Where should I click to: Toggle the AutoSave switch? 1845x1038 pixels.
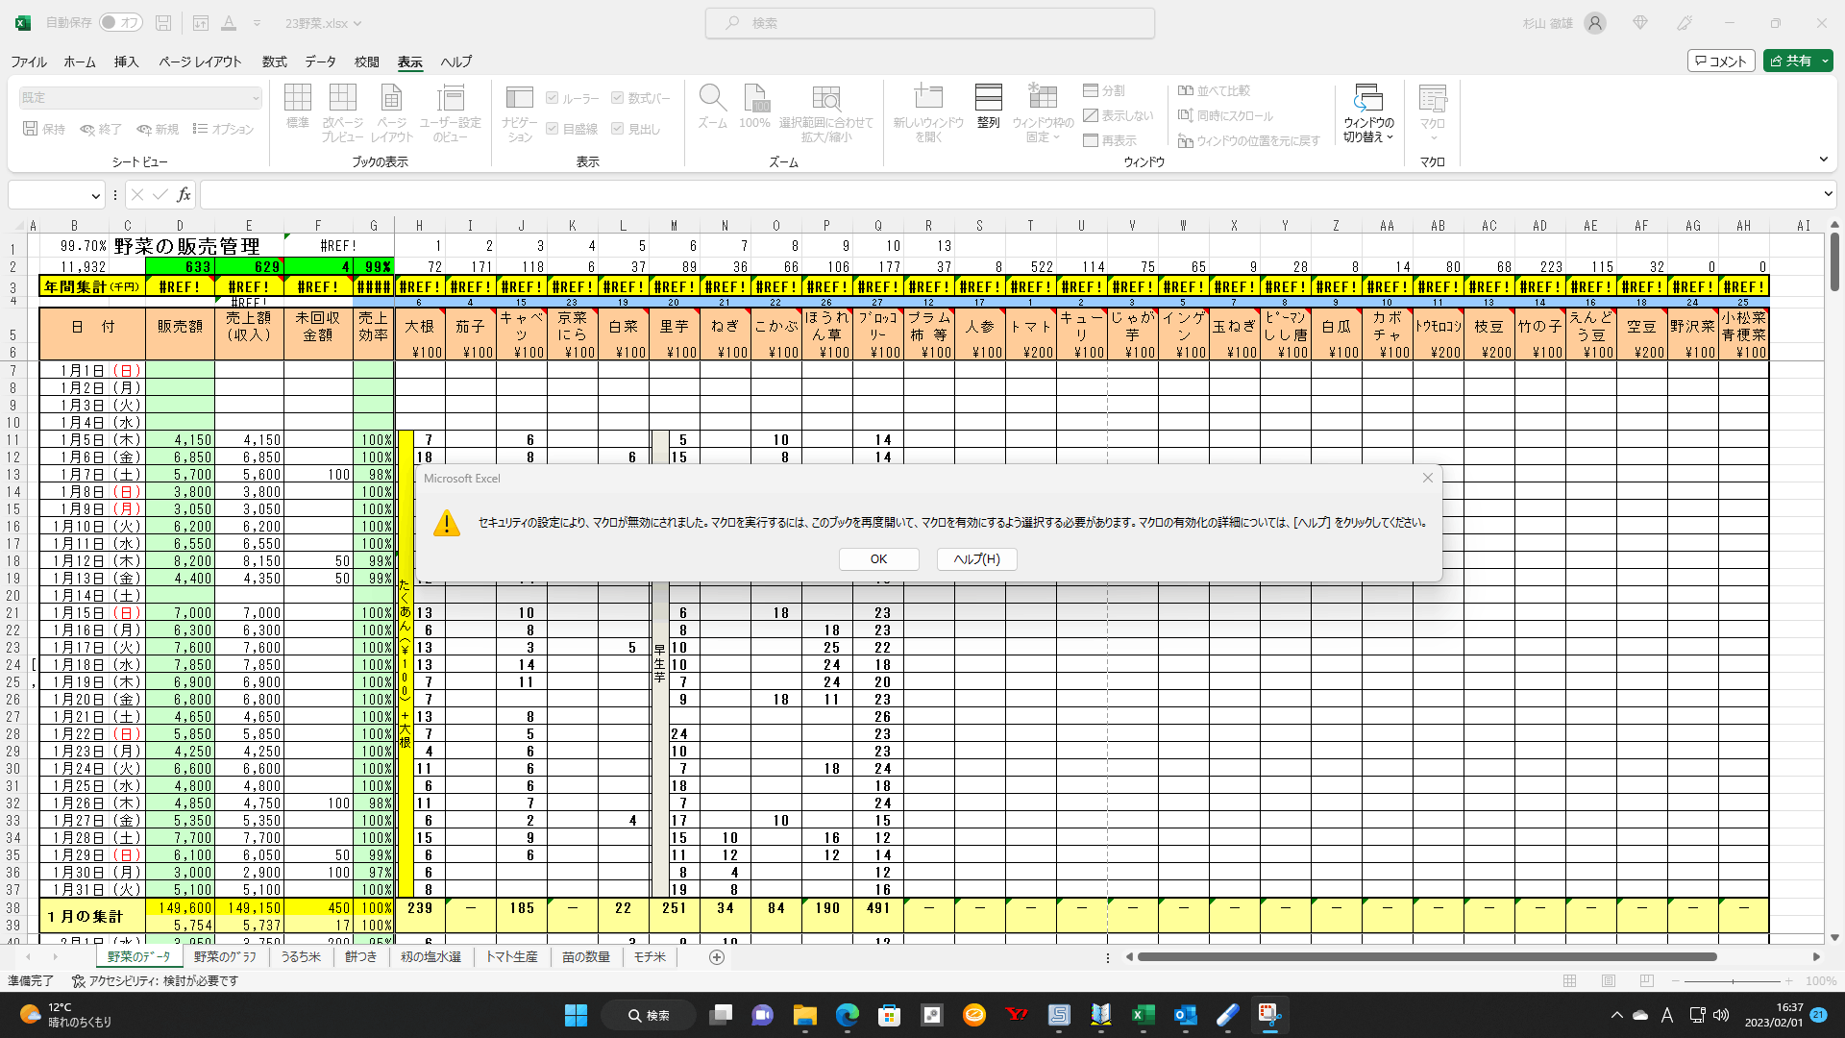(x=121, y=22)
